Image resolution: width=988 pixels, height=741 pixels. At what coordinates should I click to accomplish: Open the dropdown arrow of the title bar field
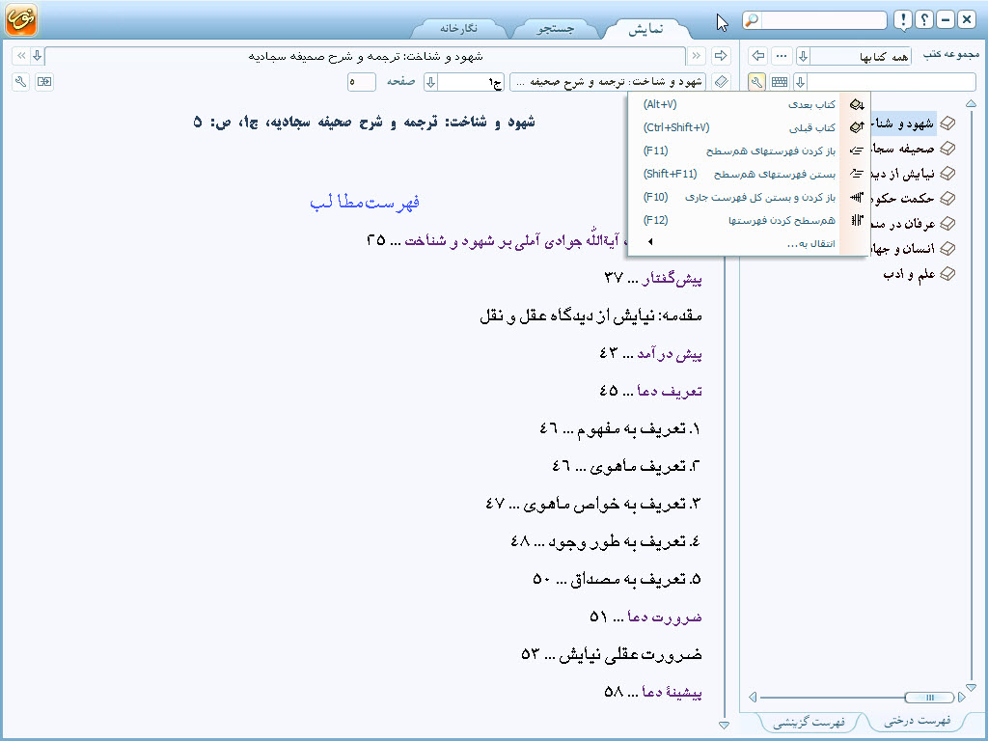pyautogui.click(x=37, y=56)
